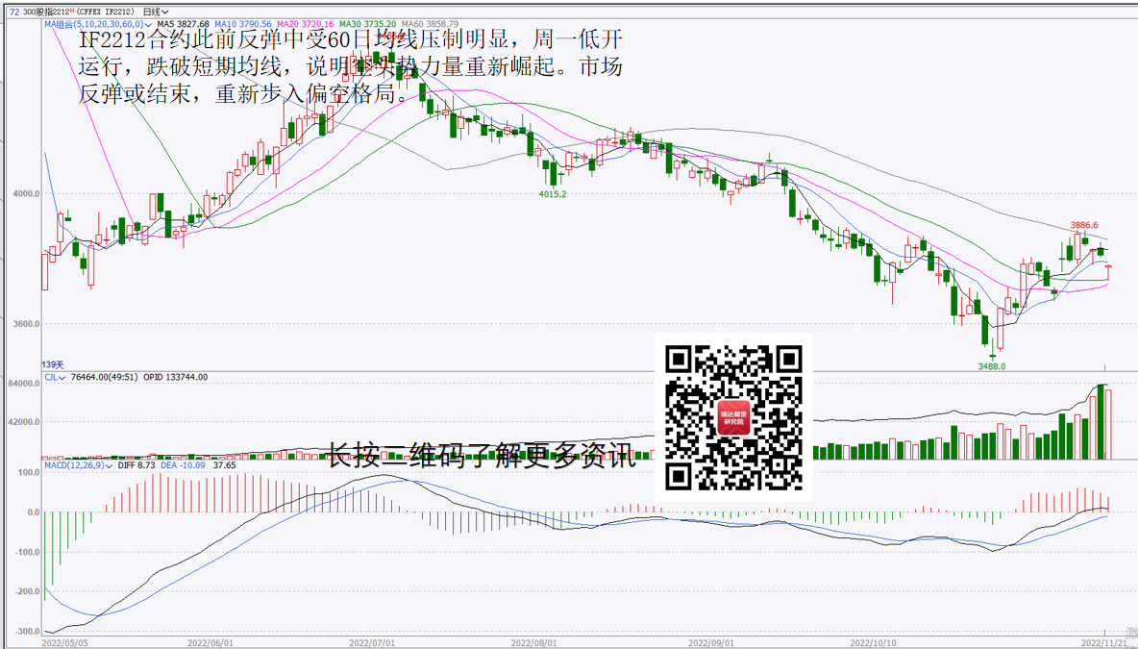The height and width of the screenshot is (649, 1139).
Task: Click the MA5 3827.68 value label
Action: pyautogui.click(x=183, y=24)
